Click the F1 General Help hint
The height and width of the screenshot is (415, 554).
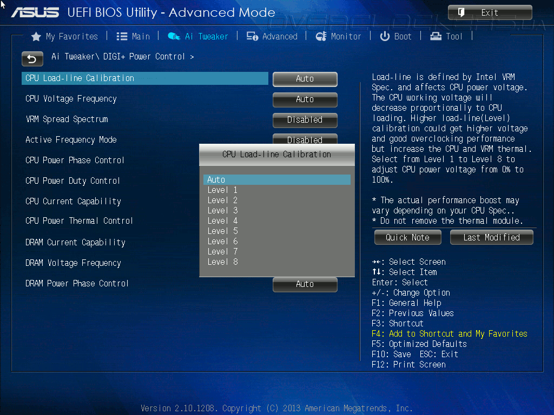pos(406,303)
